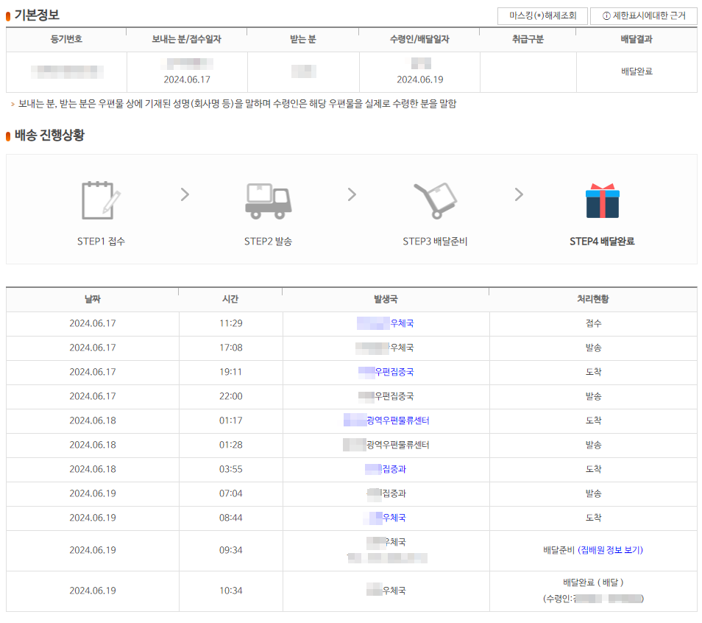
Task: Click the 날짜 column header
Action: pos(91,298)
